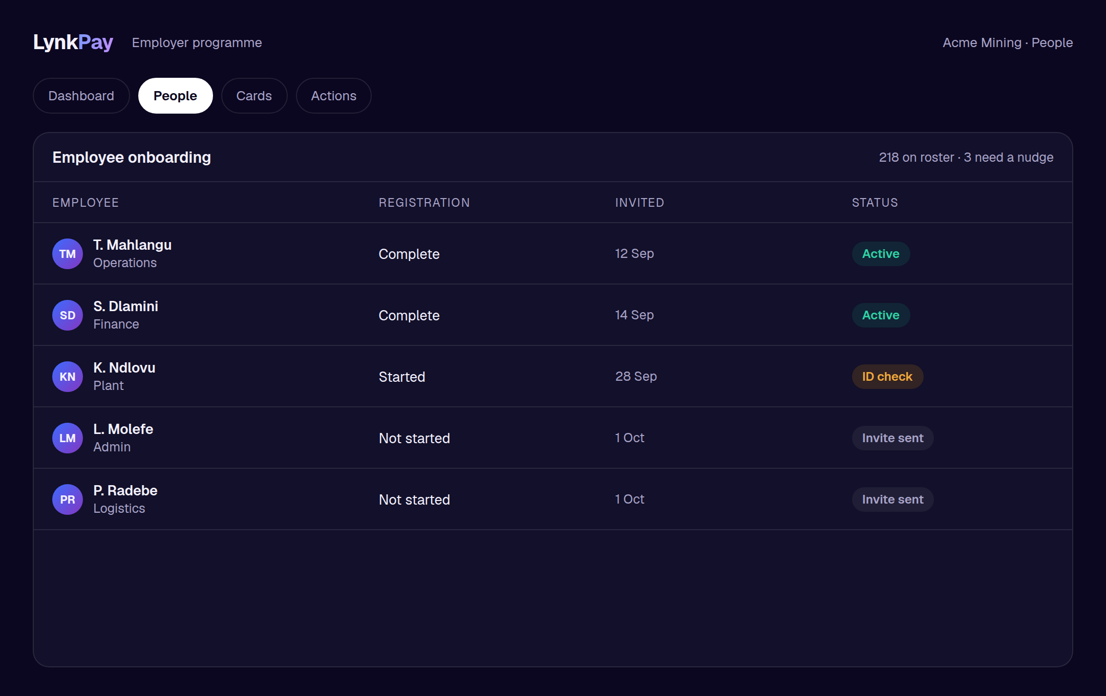Click the Status column header
Image resolution: width=1106 pixels, height=696 pixels.
(x=875, y=203)
